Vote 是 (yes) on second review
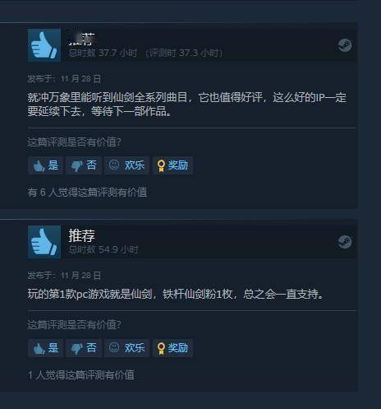 coord(45,348)
